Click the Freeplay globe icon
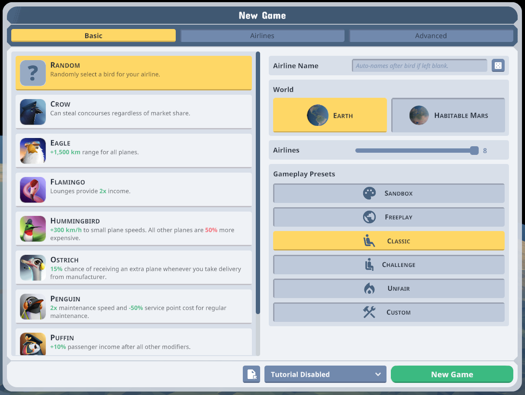Viewport: 525px width, 395px height. [x=369, y=217]
